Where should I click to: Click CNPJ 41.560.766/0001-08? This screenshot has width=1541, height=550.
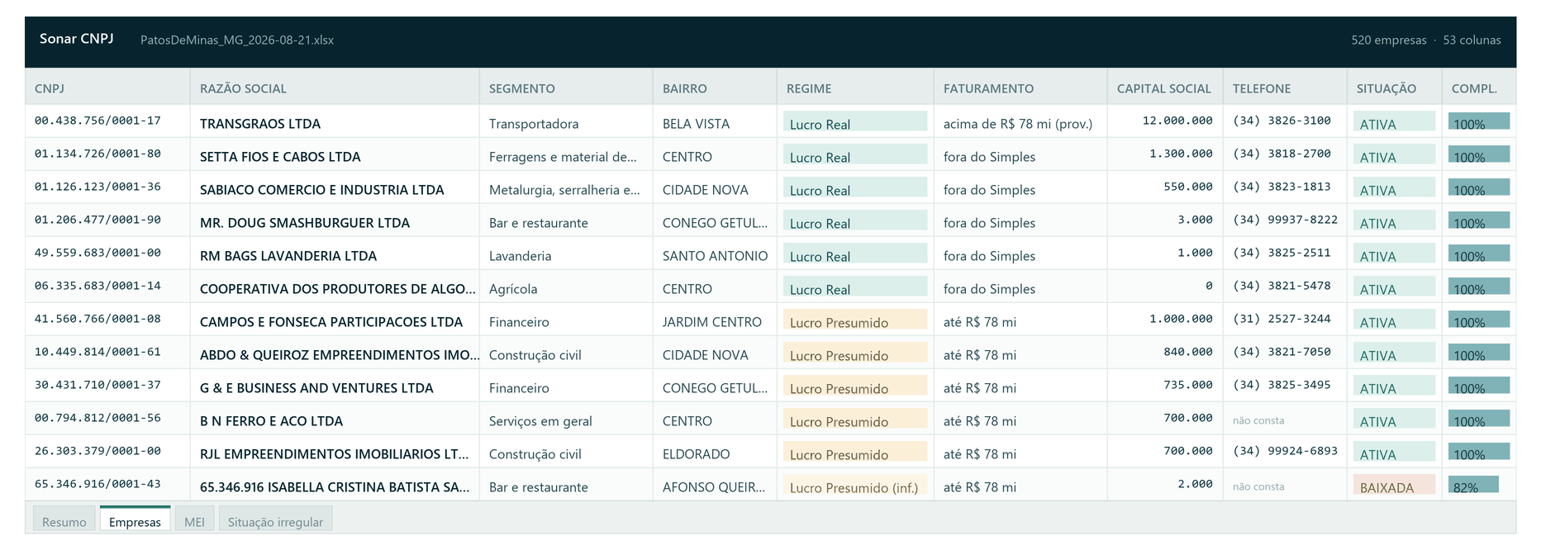click(x=98, y=319)
